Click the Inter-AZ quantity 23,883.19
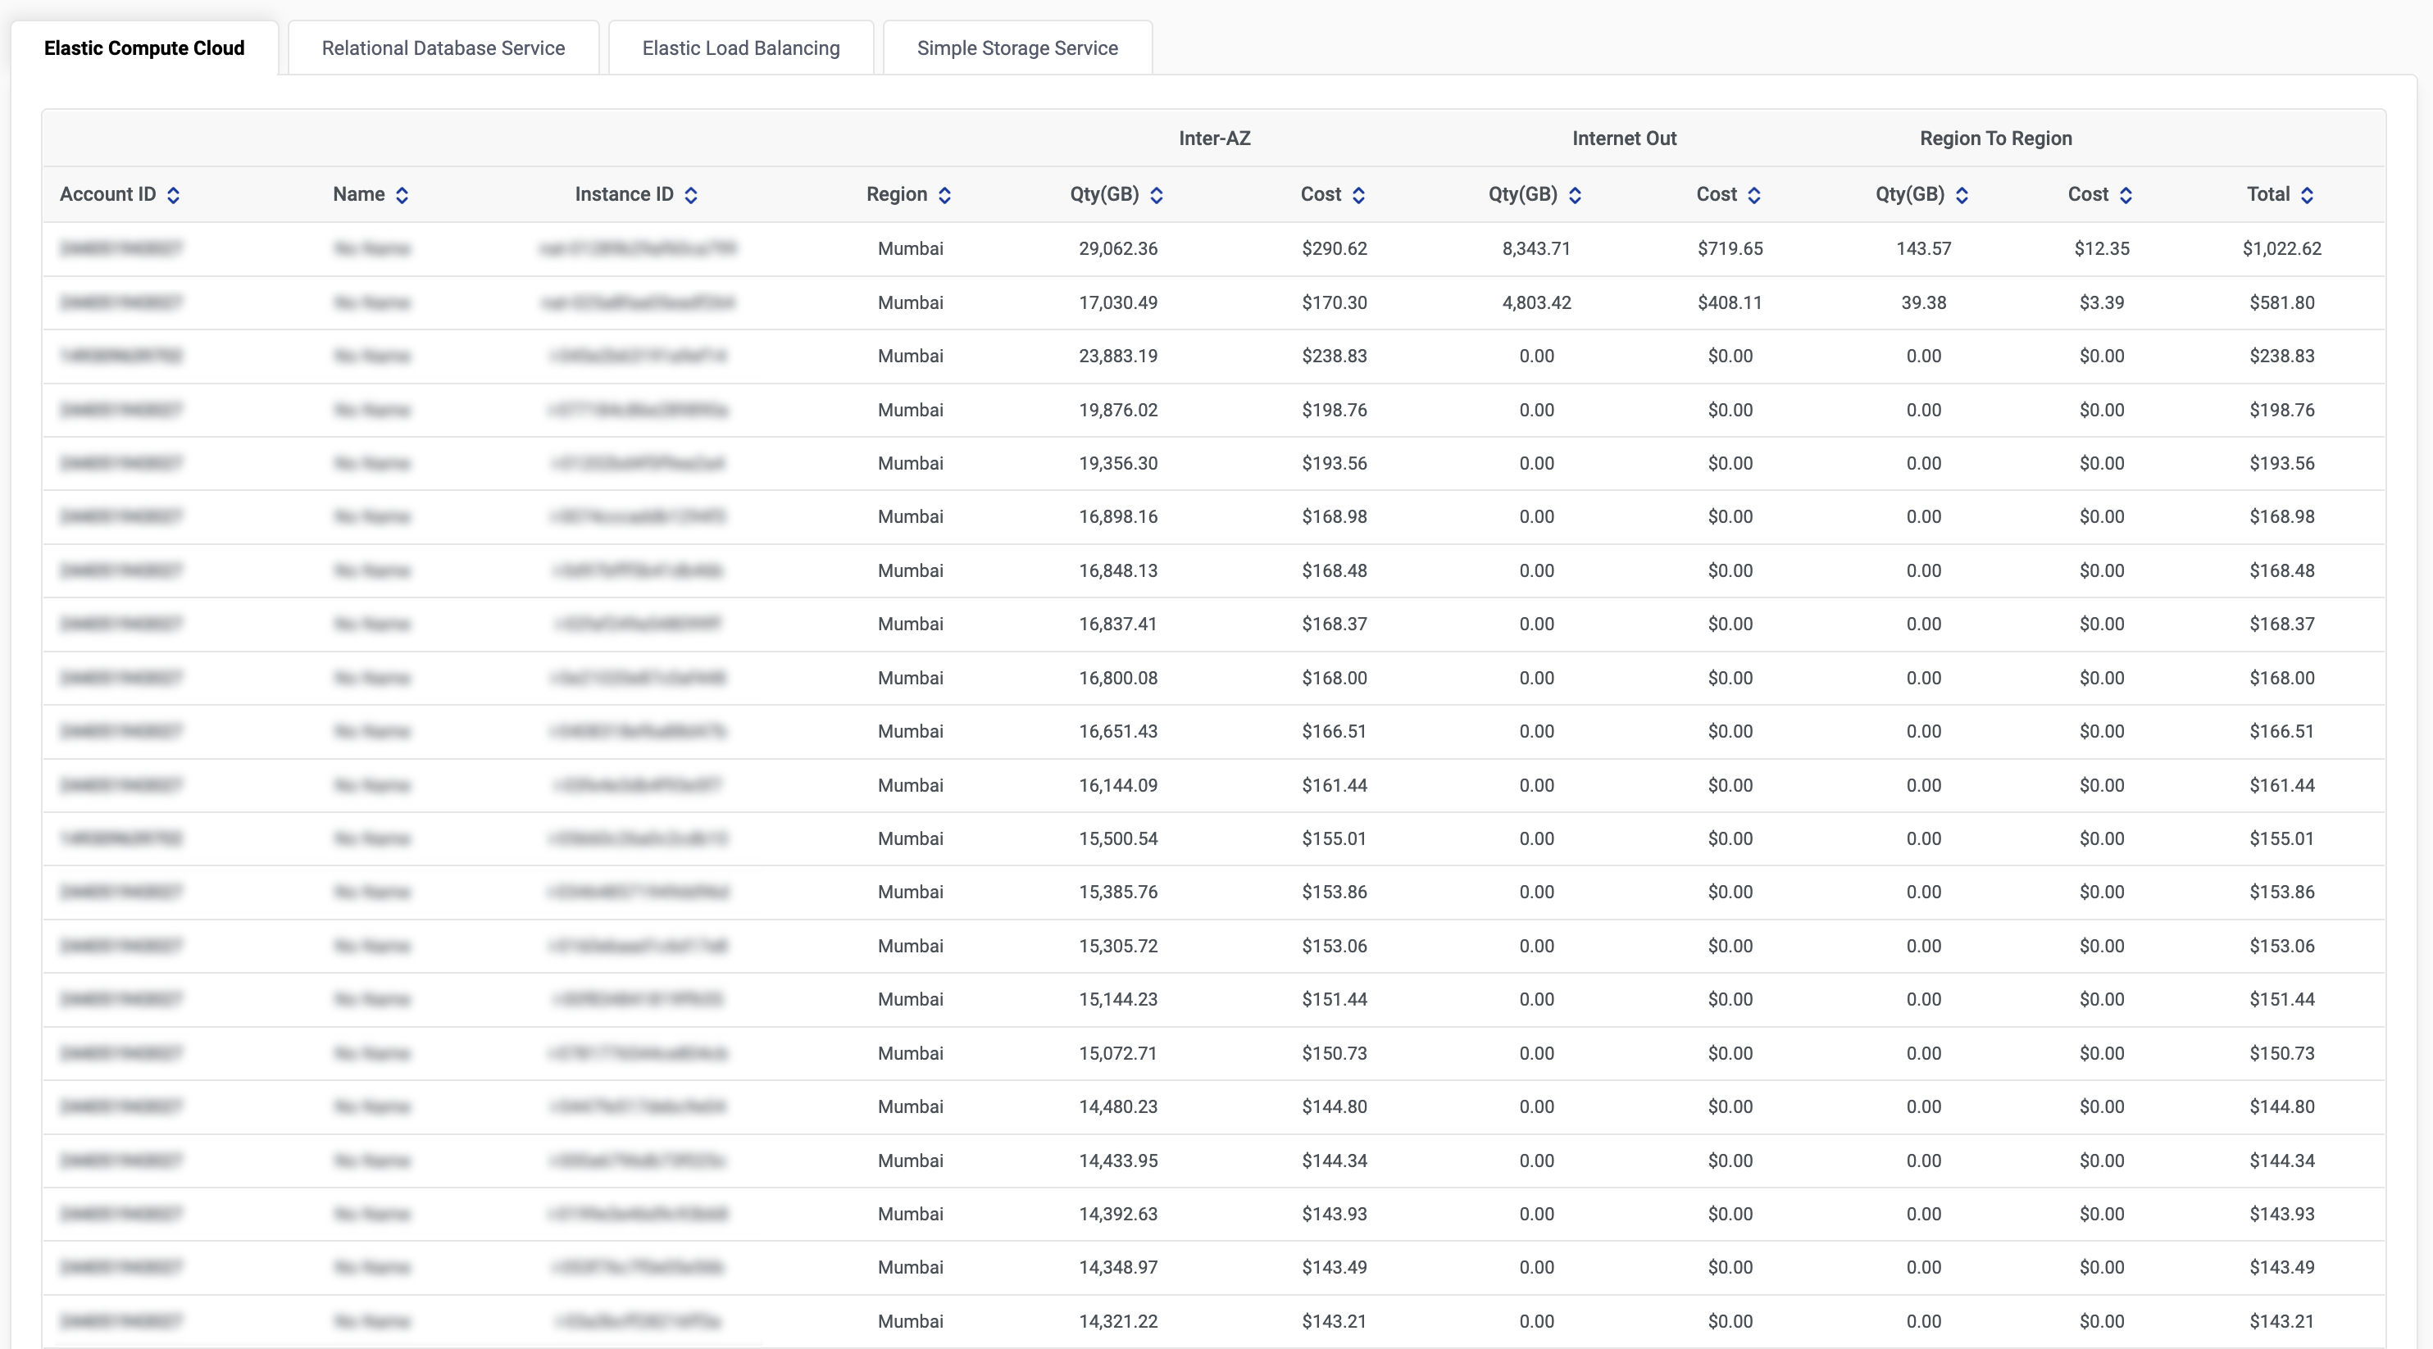This screenshot has height=1349, width=2433. [1118, 356]
